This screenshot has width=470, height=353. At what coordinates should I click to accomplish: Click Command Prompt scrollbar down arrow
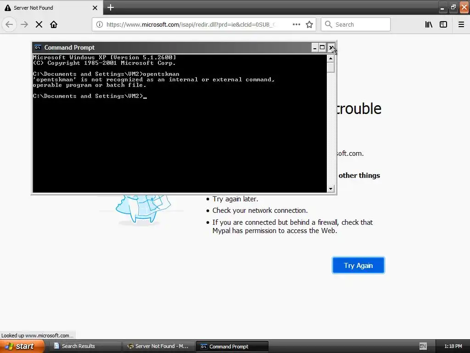pos(330,189)
